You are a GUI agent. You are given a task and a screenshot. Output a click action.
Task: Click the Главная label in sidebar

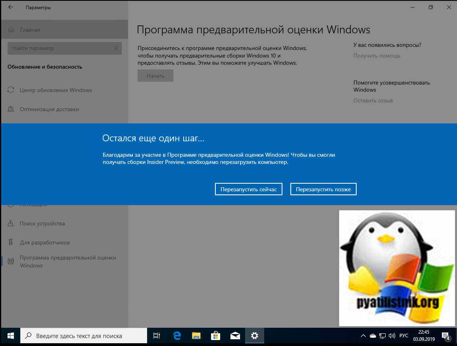pos(30,30)
